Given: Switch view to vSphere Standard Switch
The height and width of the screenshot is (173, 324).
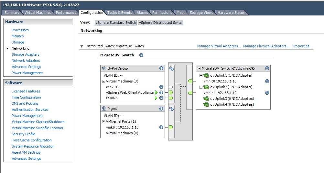Looking at the screenshot, I should (x=115, y=23).
